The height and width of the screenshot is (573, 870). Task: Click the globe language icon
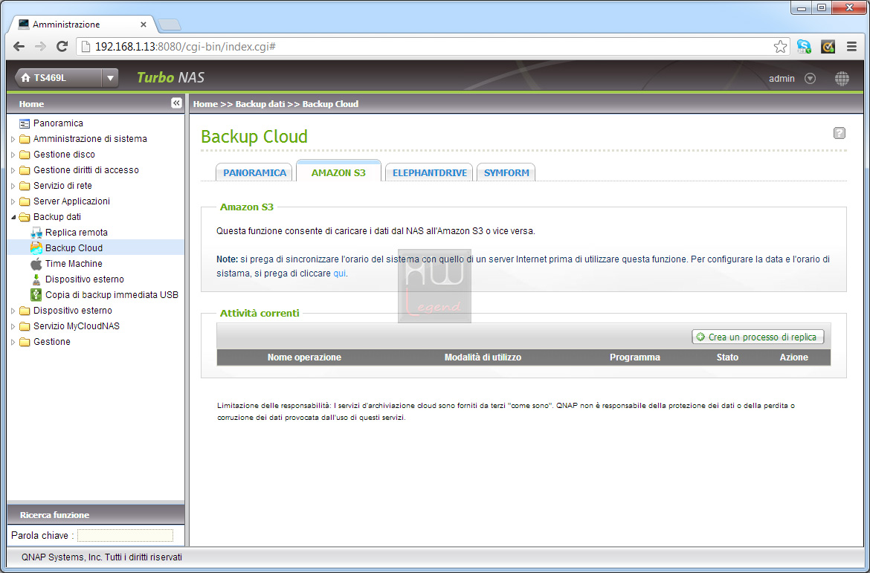coord(842,79)
